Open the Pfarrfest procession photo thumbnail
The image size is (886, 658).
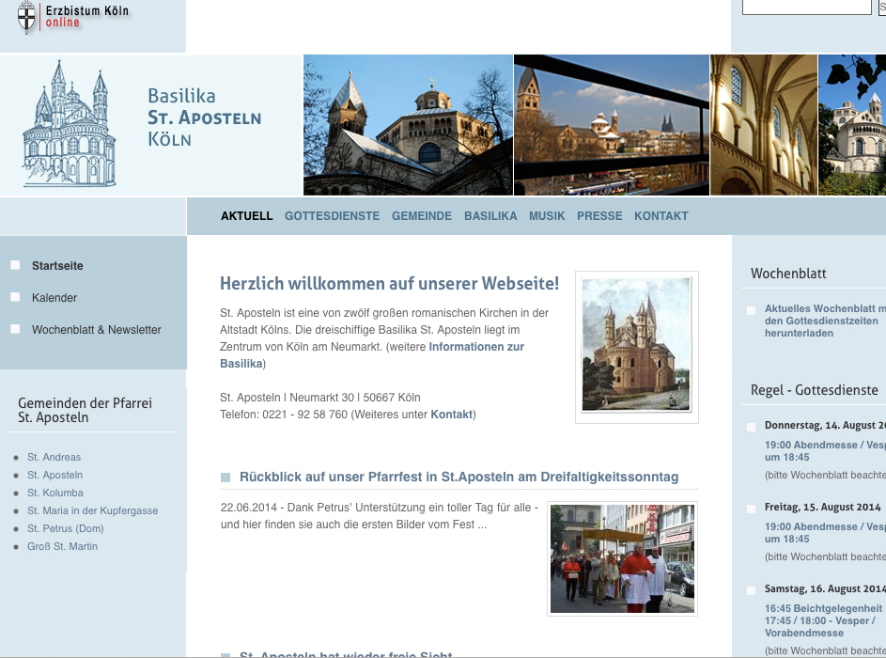coord(623,558)
